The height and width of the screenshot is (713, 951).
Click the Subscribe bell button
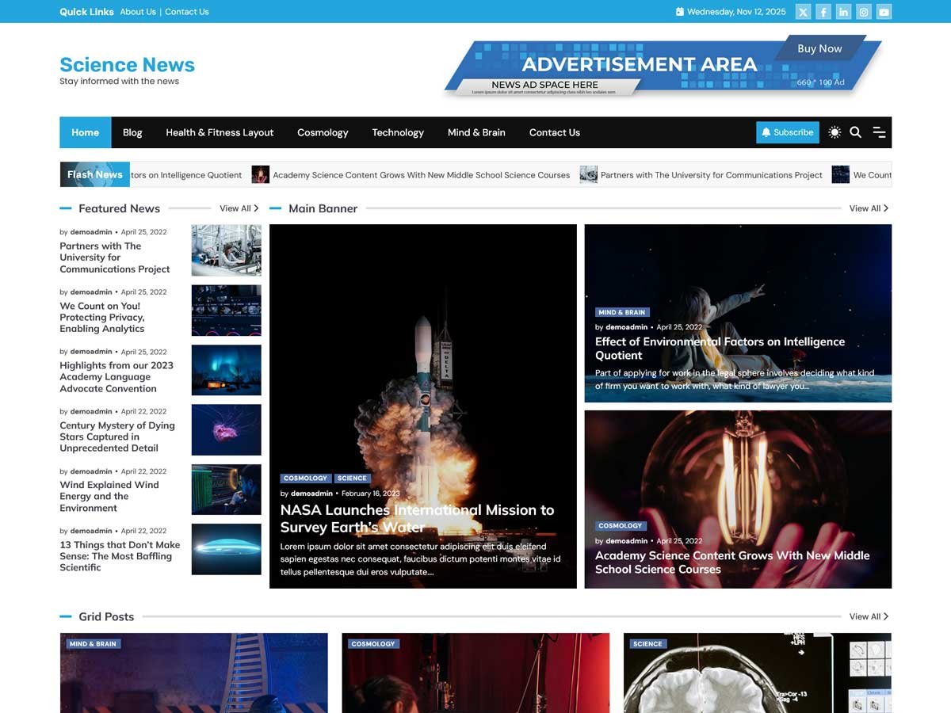[x=787, y=132]
